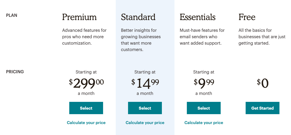Click the PLAN row label
This screenshot has width=291, height=135.
click(x=12, y=16)
